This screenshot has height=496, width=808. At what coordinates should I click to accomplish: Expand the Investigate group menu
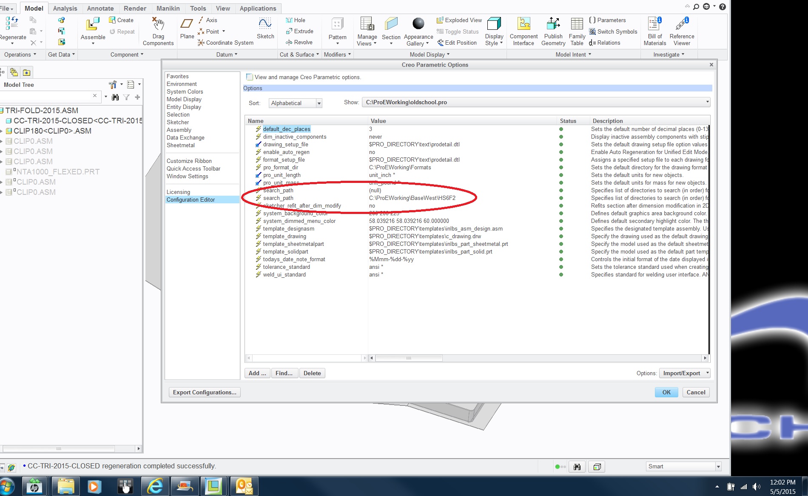click(x=669, y=54)
